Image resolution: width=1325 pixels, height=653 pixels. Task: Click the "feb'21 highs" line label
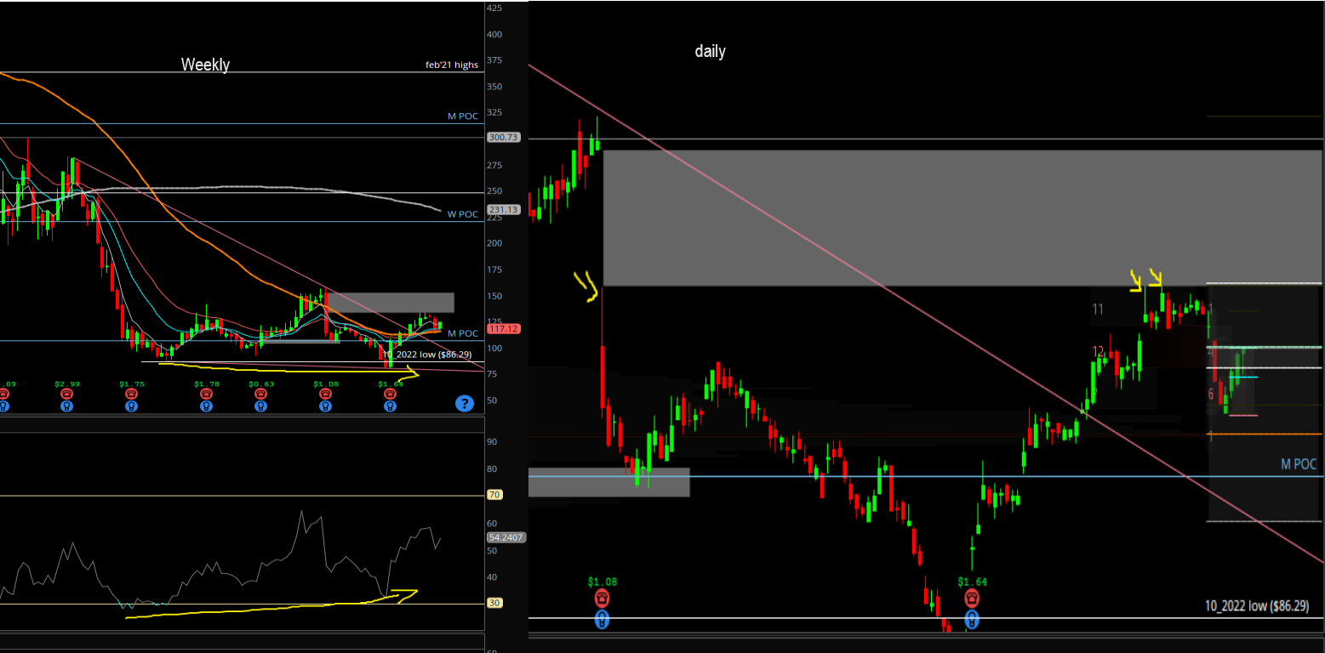point(452,65)
